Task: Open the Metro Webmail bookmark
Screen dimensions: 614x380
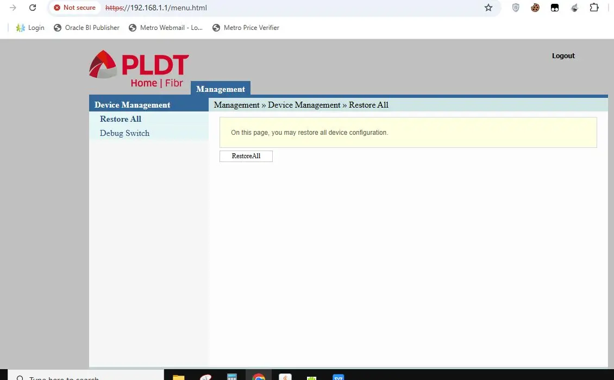Action: click(166, 27)
